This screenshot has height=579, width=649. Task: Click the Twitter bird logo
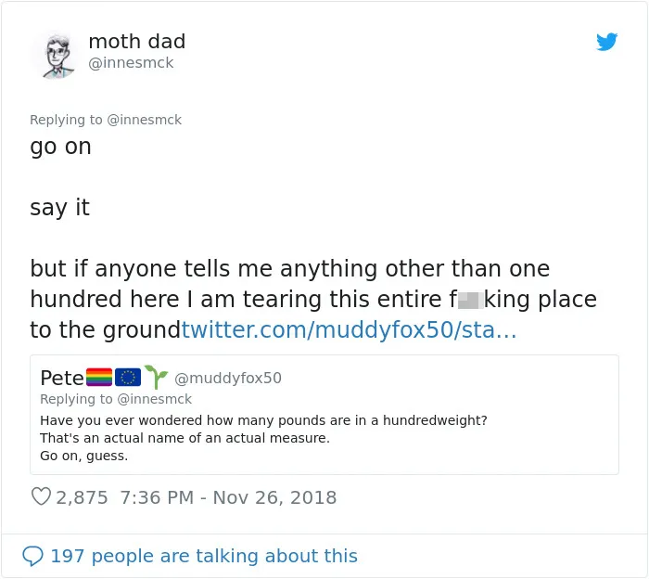point(606,42)
